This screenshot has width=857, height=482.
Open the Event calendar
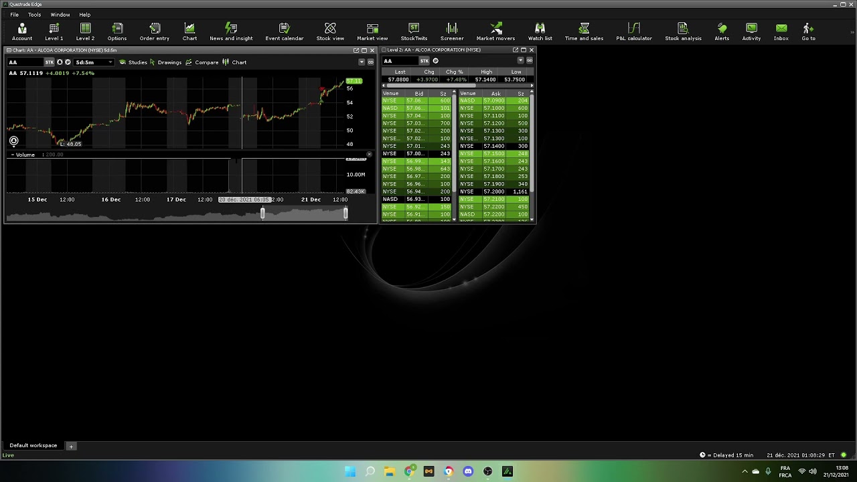[284, 31]
